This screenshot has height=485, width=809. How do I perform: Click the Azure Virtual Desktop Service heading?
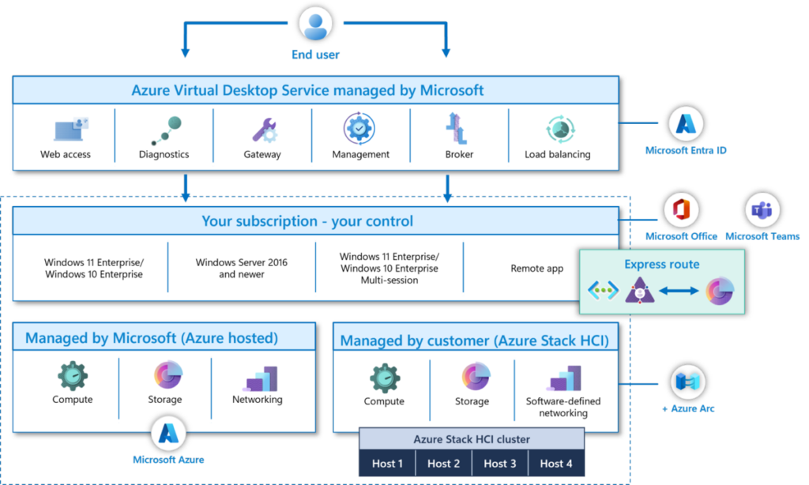[307, 90]
